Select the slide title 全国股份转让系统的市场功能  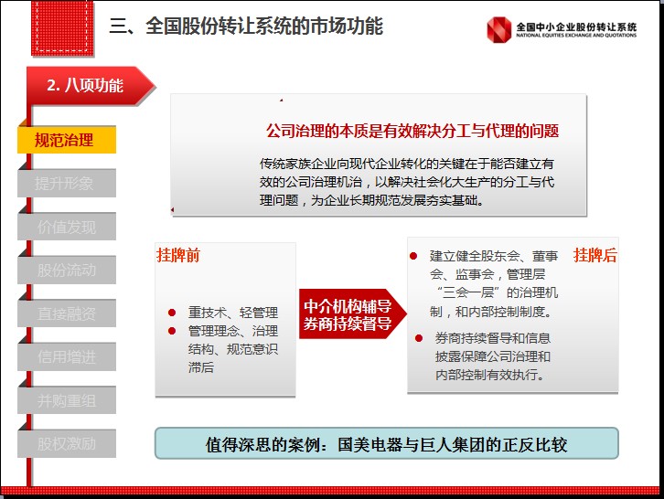click(x=246, y=27)
